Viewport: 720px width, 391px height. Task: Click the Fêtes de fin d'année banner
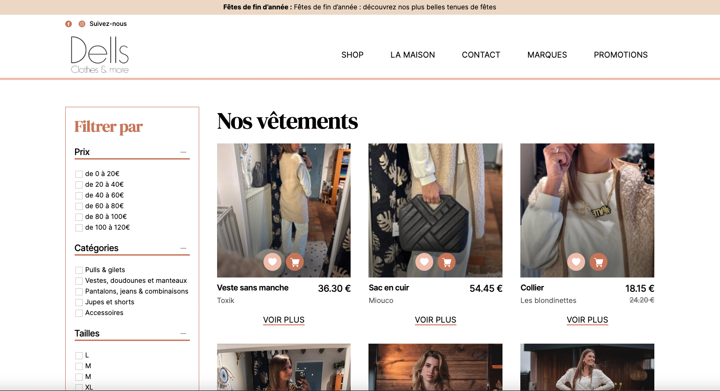click(360, 7)
